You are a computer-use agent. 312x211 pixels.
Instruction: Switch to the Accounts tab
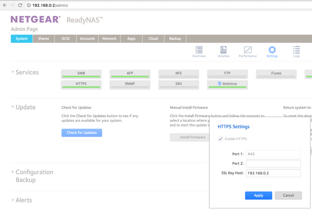click(87, 39)
